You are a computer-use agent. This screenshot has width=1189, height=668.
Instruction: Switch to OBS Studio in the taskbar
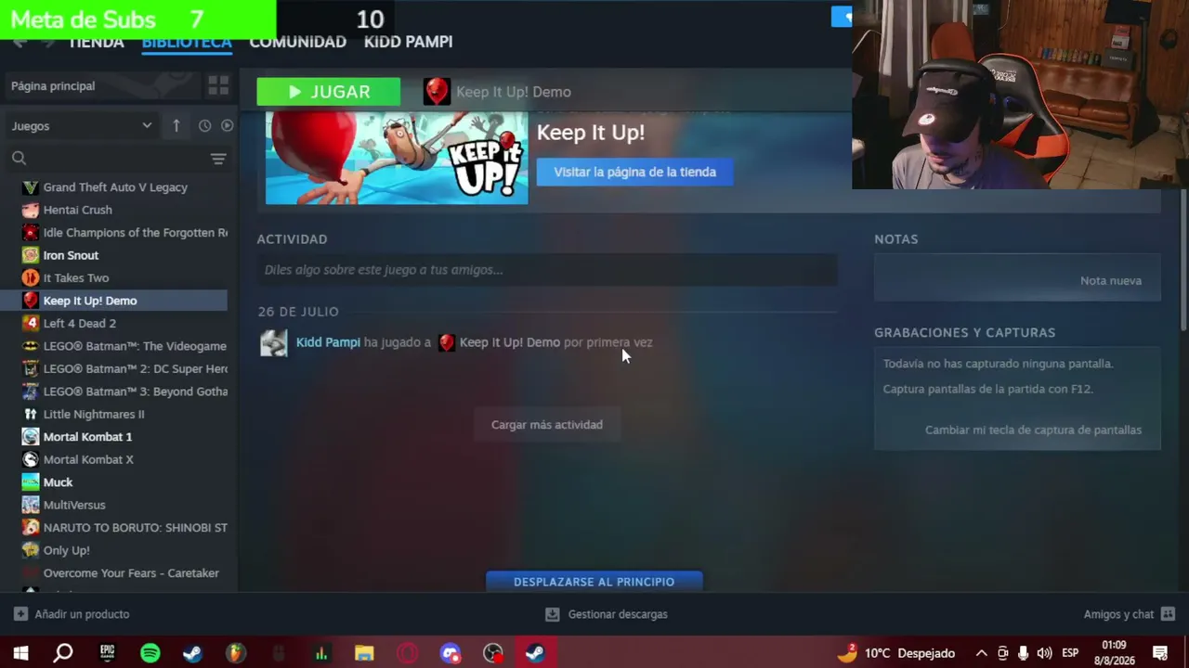pyautogui.click(x=493, y=653)
